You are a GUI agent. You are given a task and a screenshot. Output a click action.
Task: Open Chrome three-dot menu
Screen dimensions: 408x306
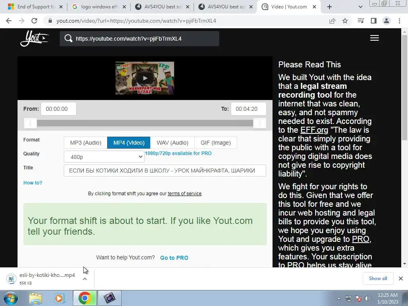399,21
